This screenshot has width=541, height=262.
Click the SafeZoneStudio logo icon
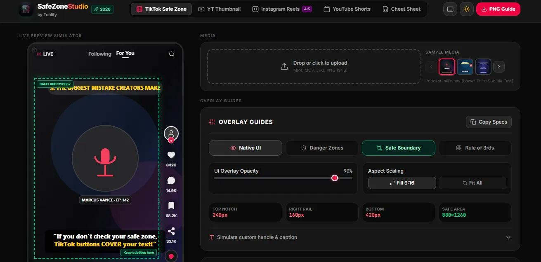pyautogui.click(x=26, y=9)
